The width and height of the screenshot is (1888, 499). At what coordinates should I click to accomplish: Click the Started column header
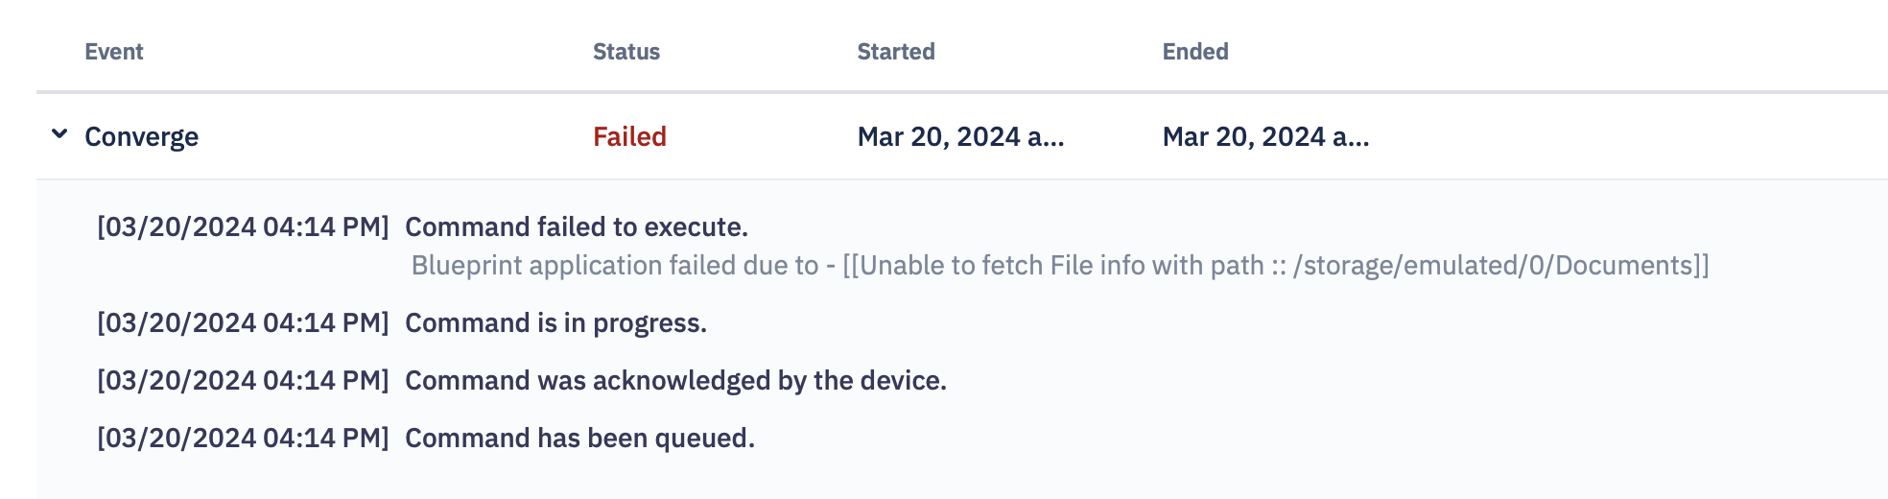[x=895, y=52]
